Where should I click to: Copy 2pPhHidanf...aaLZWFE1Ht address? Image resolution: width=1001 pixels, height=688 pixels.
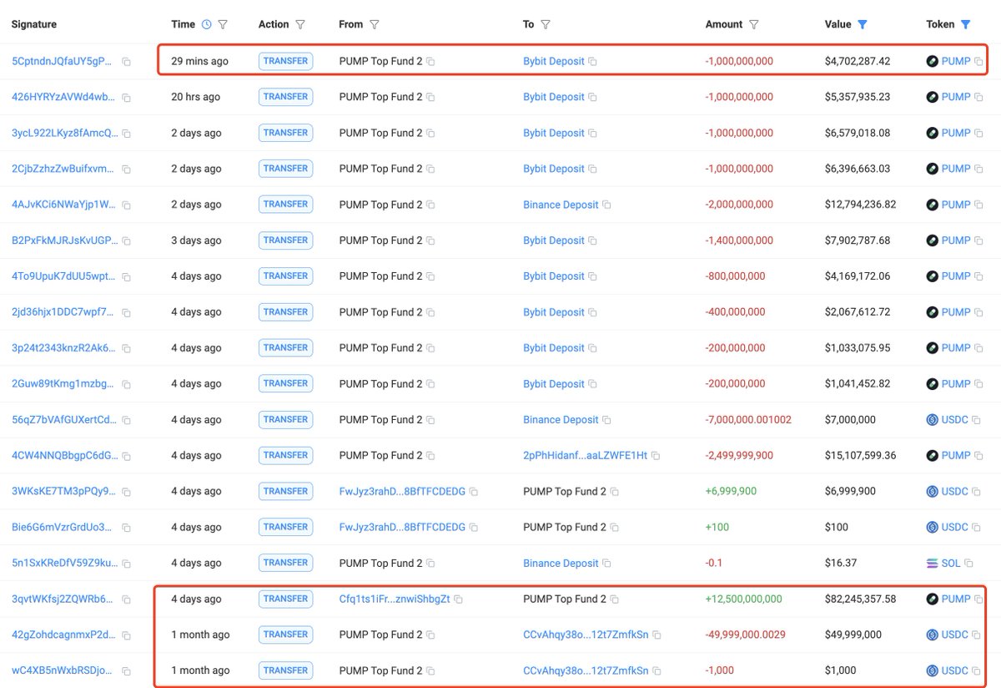(x=656, y=456)
